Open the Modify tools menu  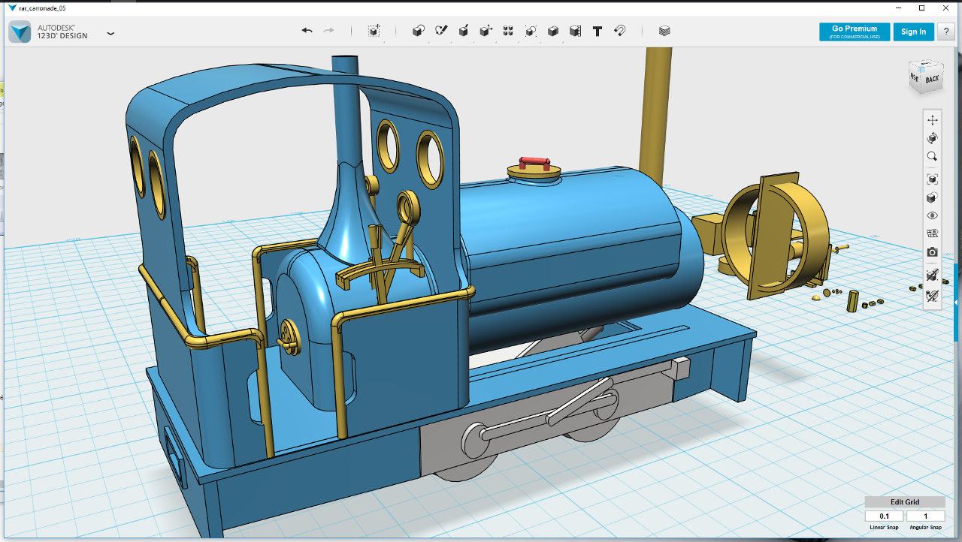point(486,31)
